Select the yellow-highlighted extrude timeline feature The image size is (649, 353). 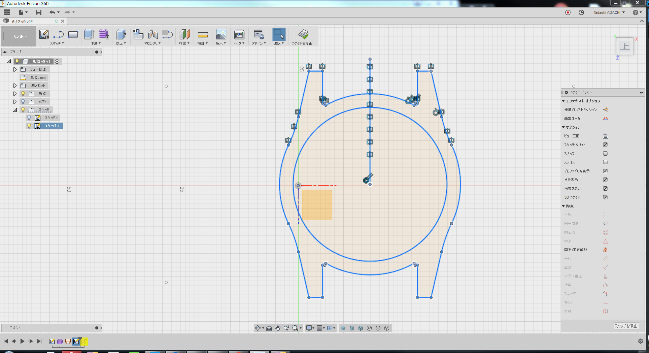coord(84,342)
